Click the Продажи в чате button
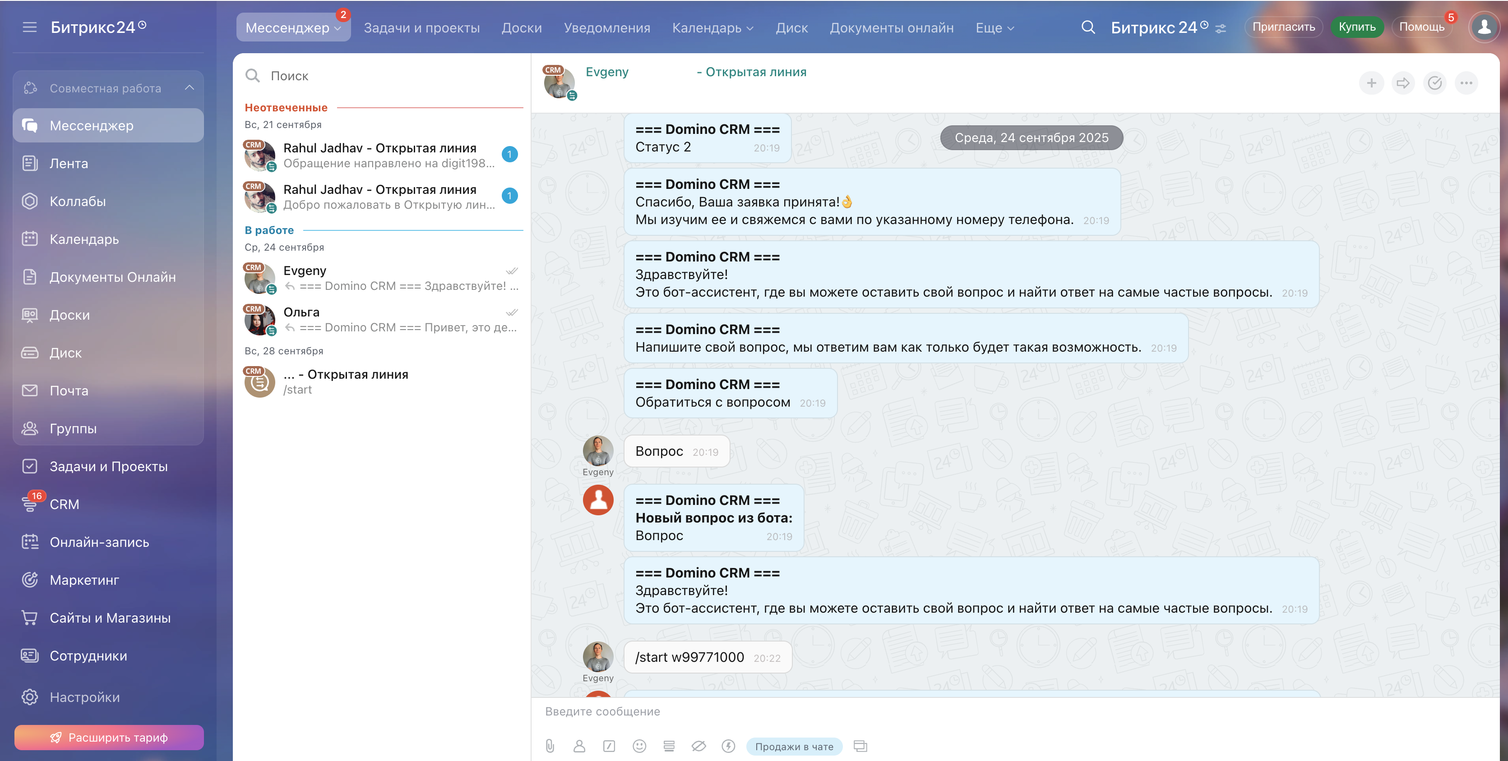Screen dimensions: 1508x761 794,747
